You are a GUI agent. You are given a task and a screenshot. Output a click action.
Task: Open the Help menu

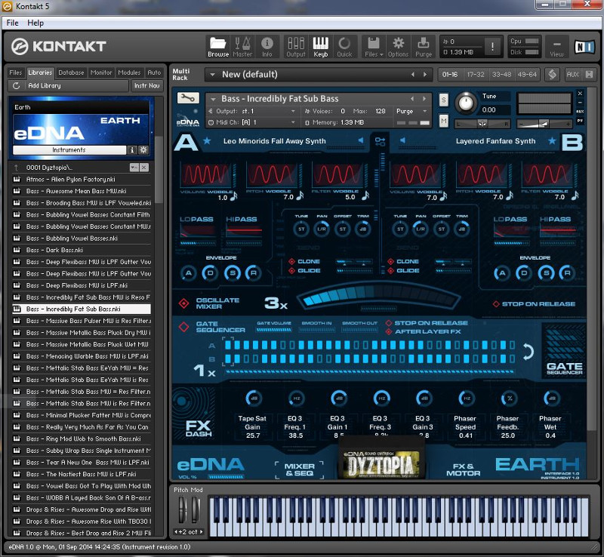35,23
